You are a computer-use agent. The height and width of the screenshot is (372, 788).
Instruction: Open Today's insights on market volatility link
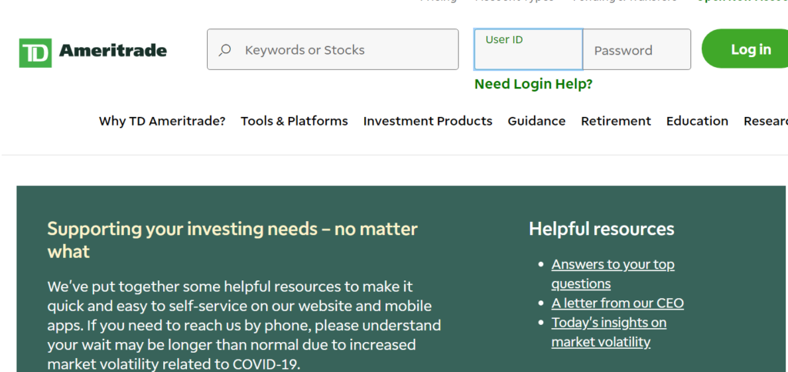click(x=609, y=332)
